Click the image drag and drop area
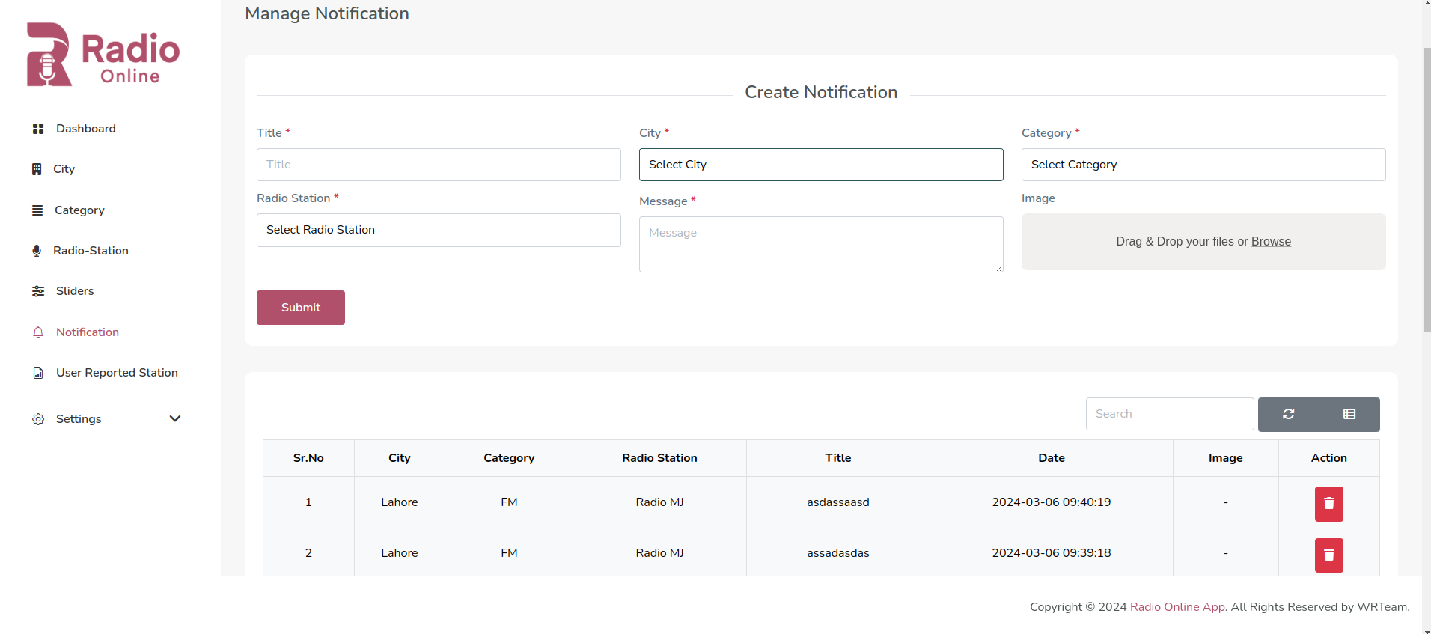Screen dimensions: 1431x634 (x=1203, y=242)
